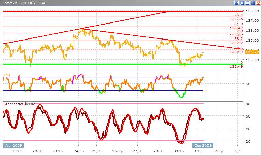This screenshot has width=262, height=156.
Task: Click the 31/Пн date on time axis
Action: [x=177, y=151]
